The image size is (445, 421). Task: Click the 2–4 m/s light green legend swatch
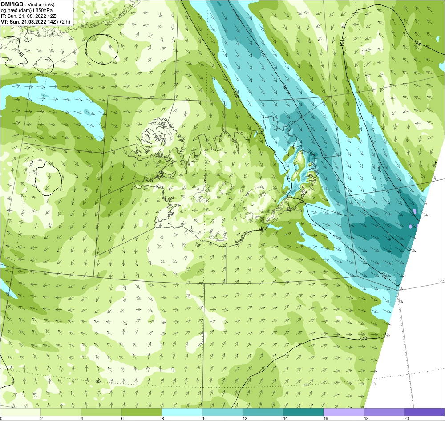(x=61, y=412)
